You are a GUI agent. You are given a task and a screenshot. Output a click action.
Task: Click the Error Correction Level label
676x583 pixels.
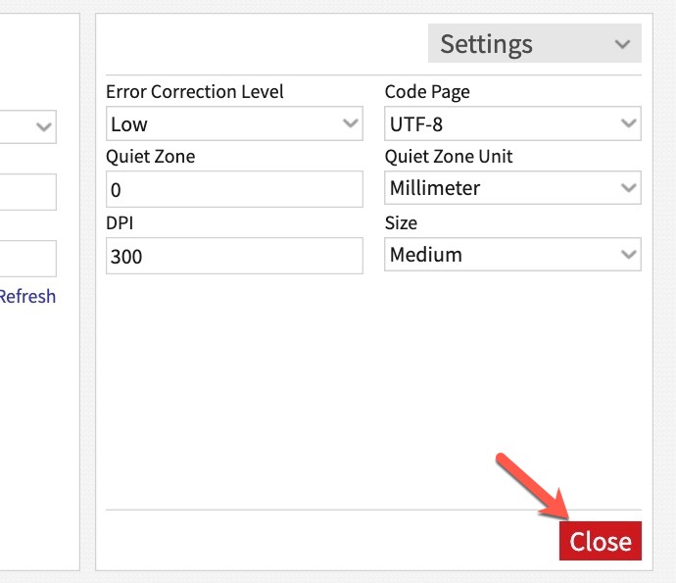[x=194, y=92]
